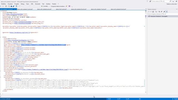Viewport: 178px width, 100px height.
Task: Click Home icon in Esplora soluzioni
Action: [153, 12]
